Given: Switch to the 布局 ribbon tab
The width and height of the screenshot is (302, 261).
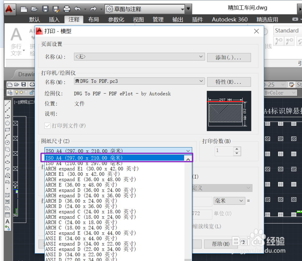Looking at the screenshot, I should 94,19.
